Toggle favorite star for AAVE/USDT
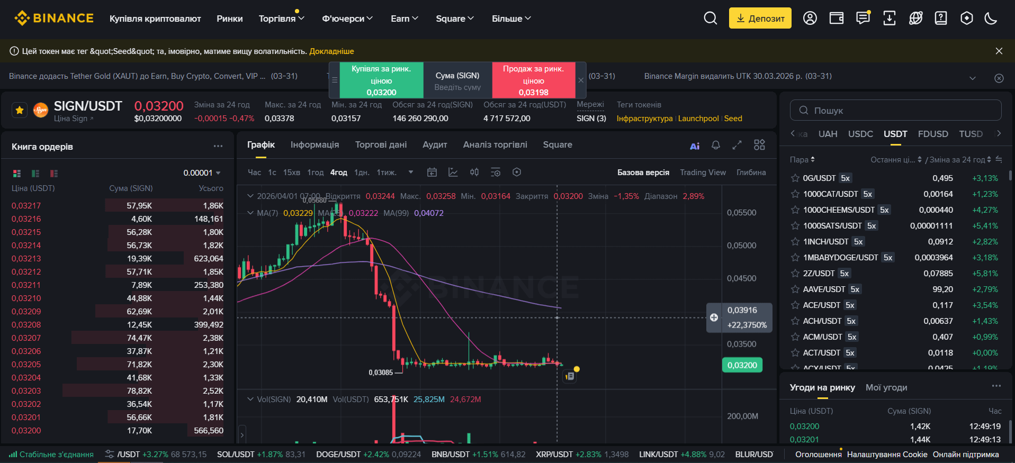Viewport: 1015px width, 463px height. point(795,289)
